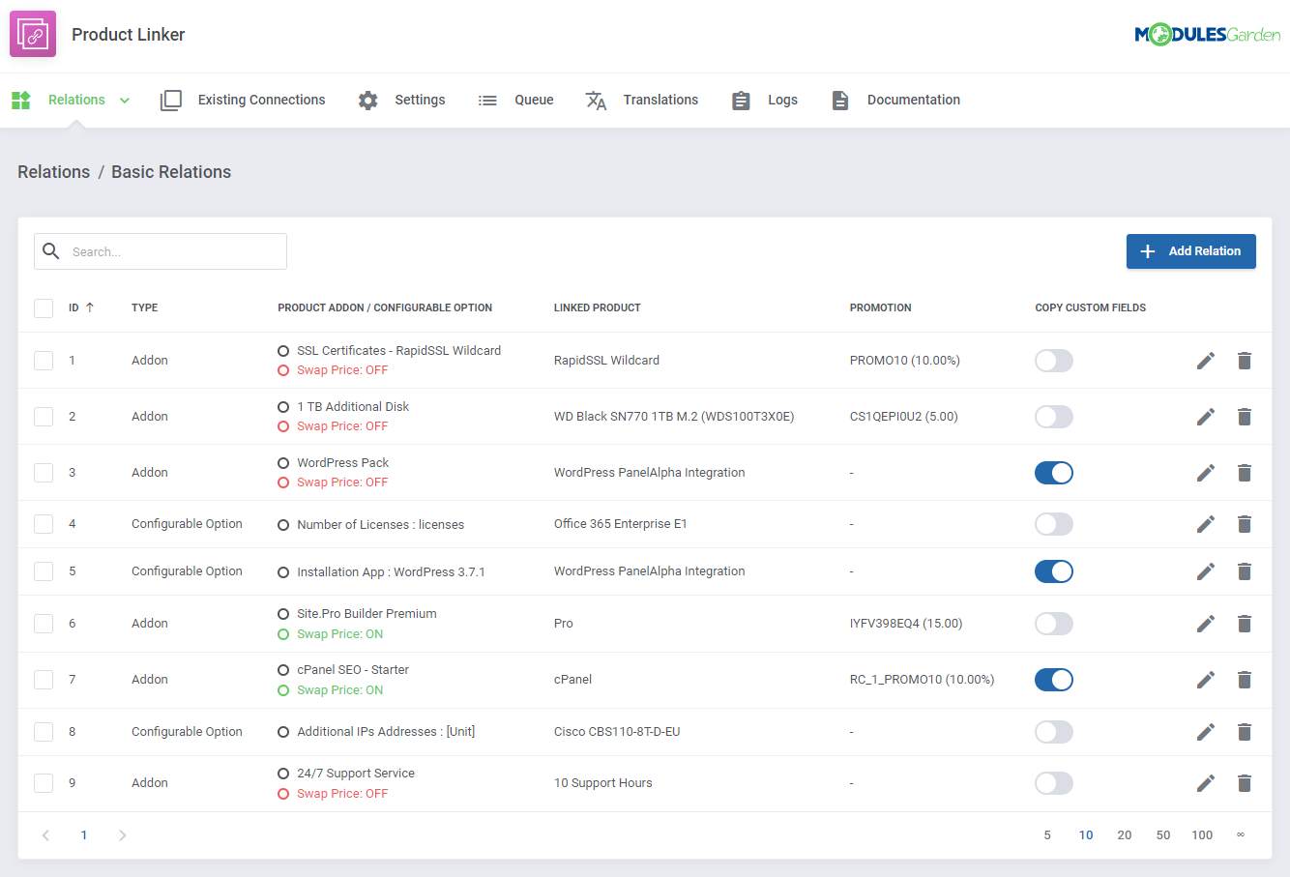Click the edit pencil for Office 365 Enterprise E1

tap(1205, 524)
